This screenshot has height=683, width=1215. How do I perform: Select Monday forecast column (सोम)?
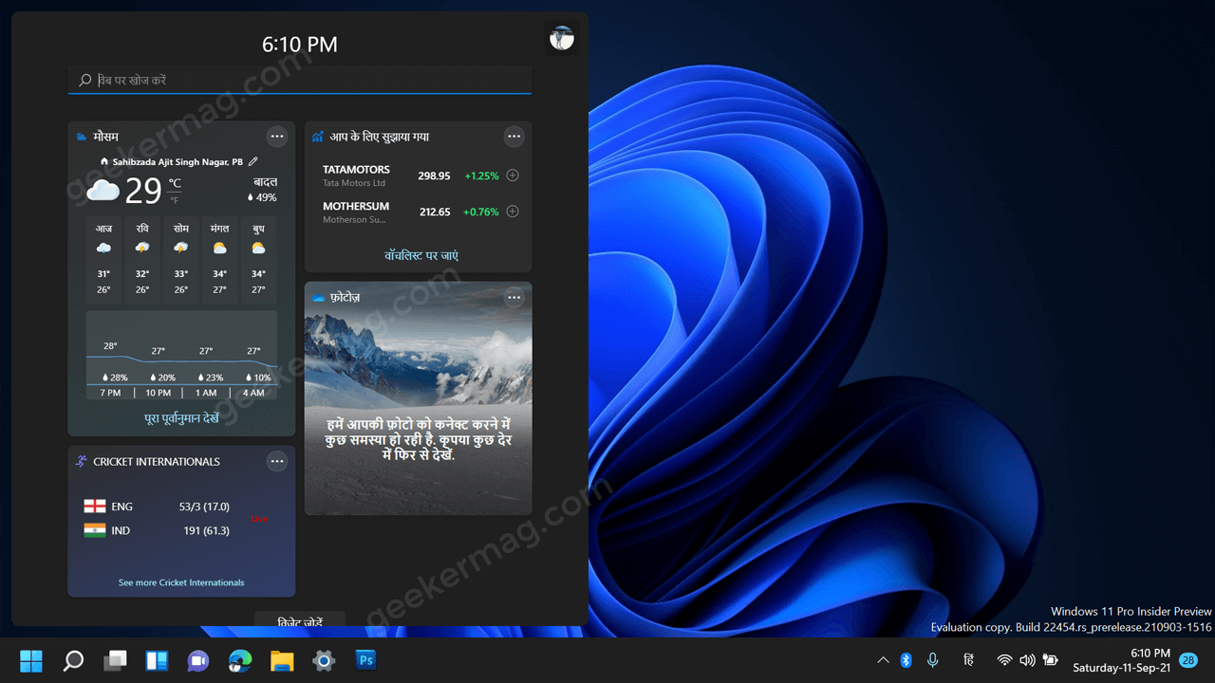(x=180, y=259)
